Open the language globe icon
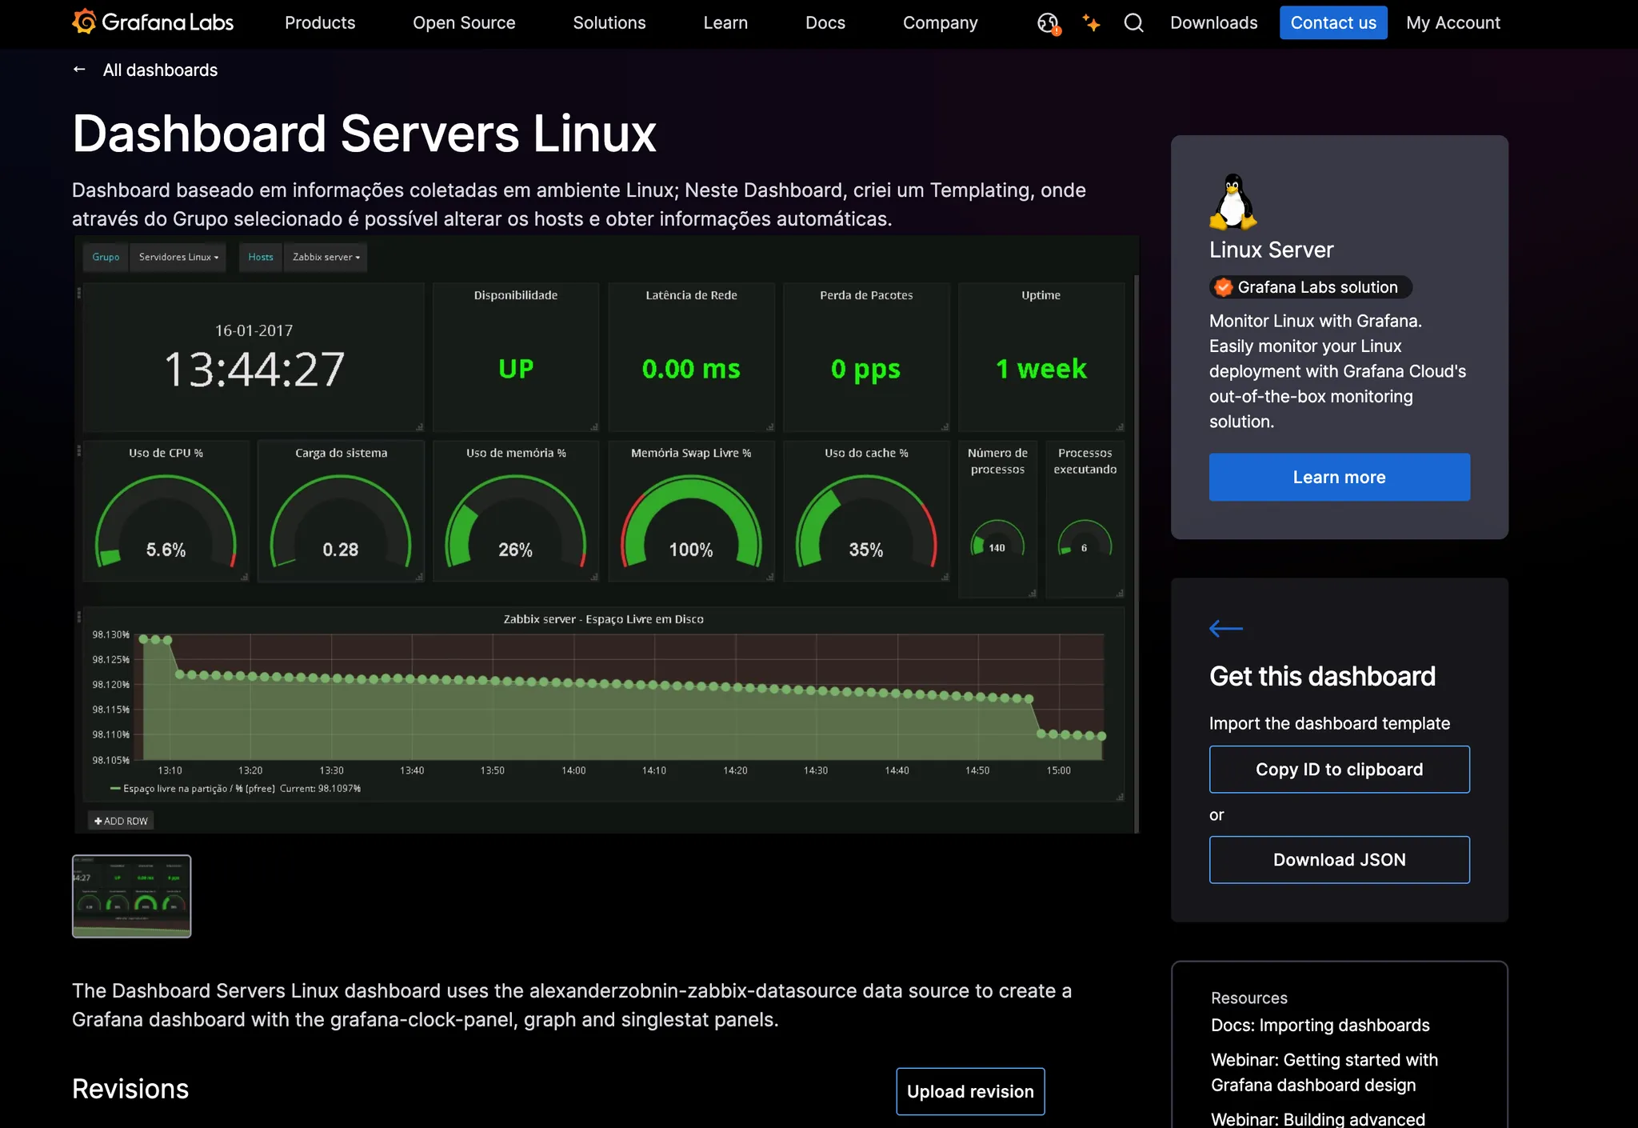The width and height of the screenshot is (1638, 1128). point(1048,23)
